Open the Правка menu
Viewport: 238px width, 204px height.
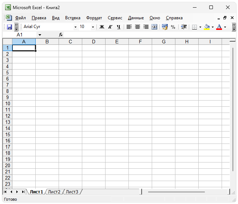[x=39, y=18]
